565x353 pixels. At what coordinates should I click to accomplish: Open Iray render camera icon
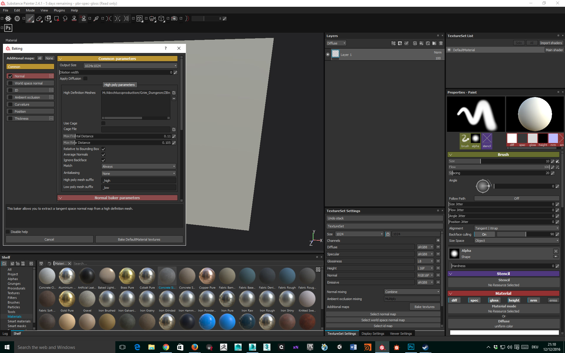[x=174, y=19]
